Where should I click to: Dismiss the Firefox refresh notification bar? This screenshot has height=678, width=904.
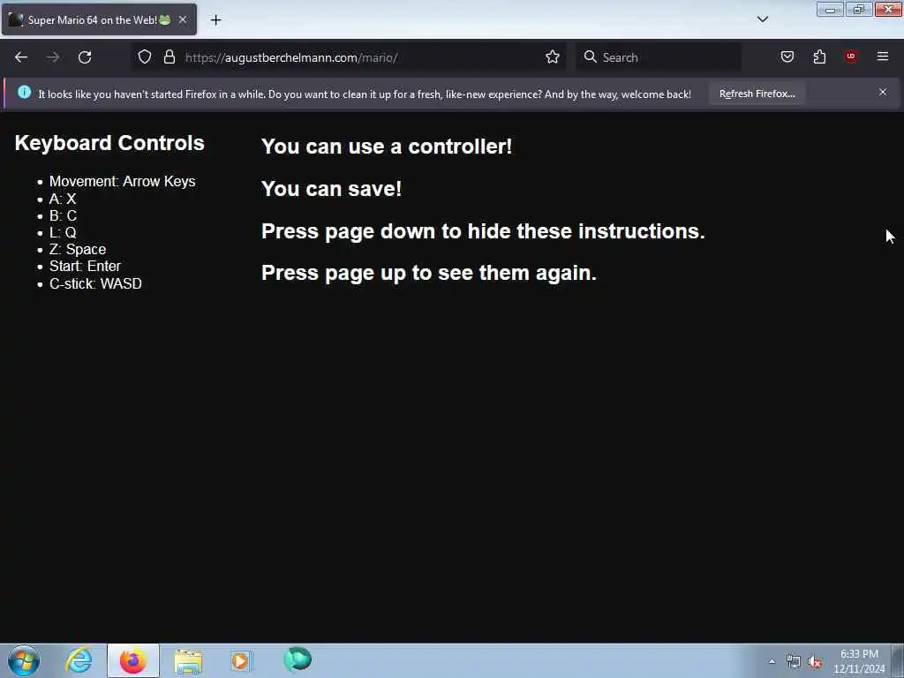tap(882, 92)
